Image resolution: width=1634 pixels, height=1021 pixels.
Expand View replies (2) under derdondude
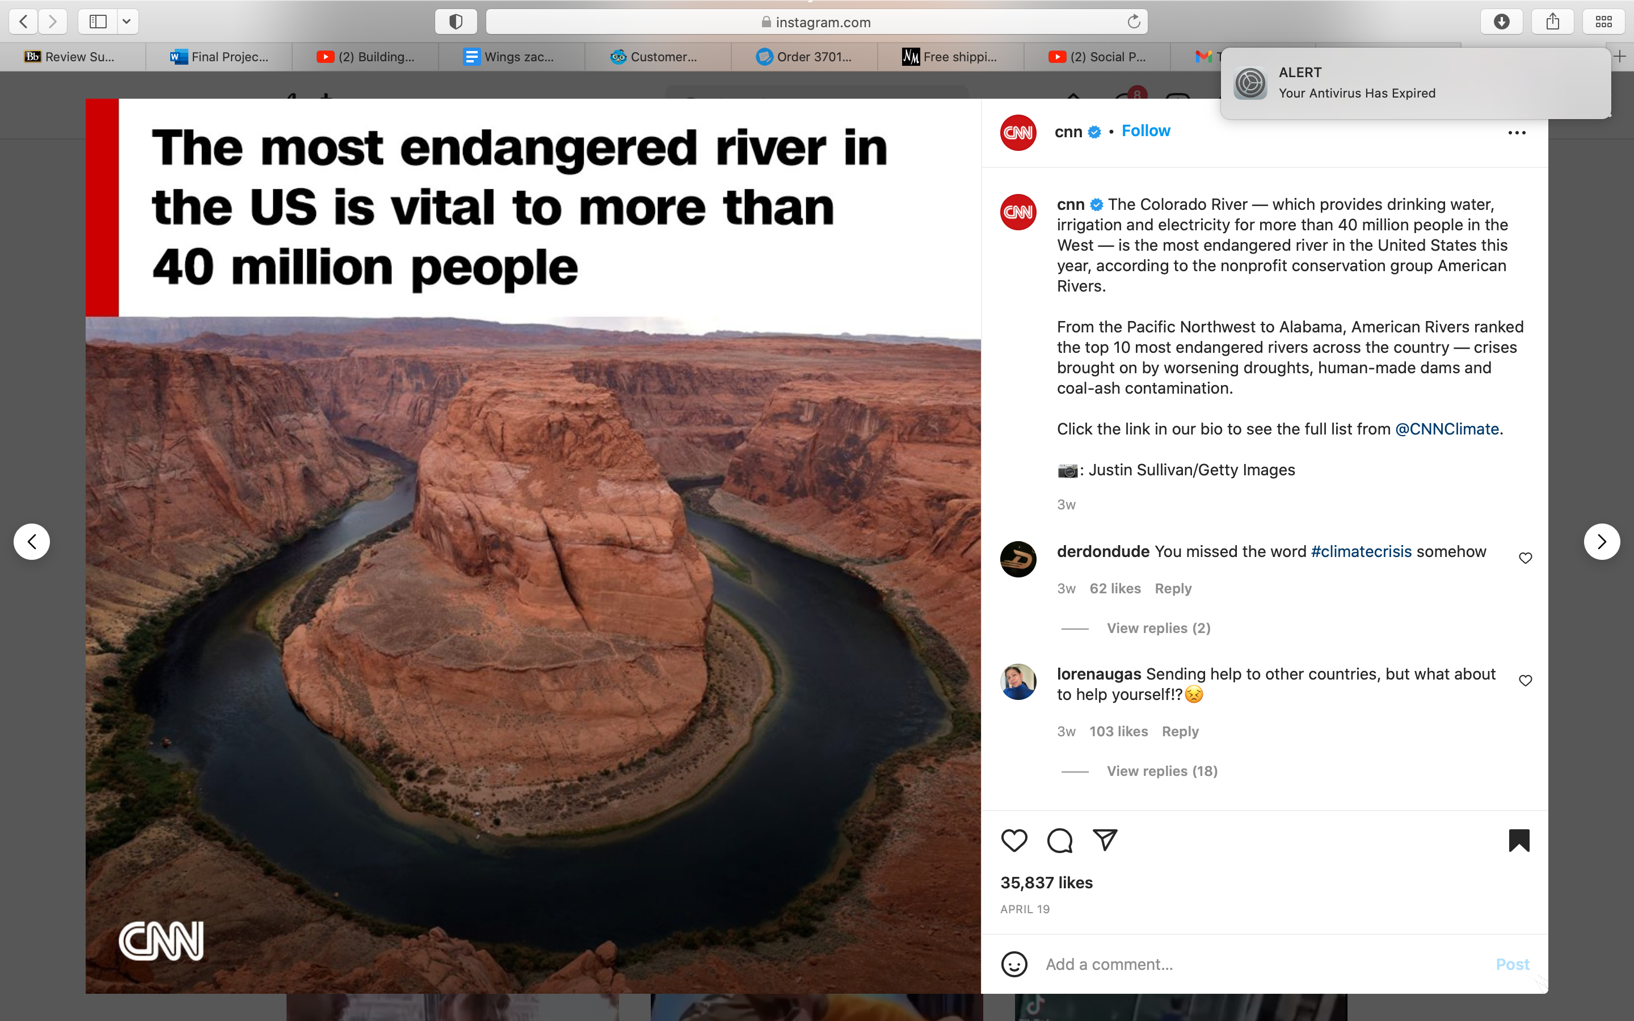pyautogui.click(x=1158, y=628)
